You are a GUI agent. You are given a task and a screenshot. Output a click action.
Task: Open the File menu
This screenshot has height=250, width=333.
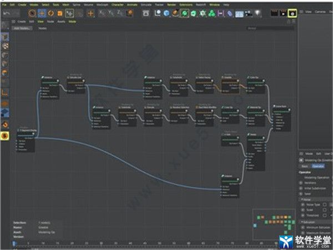coord(4,4)
